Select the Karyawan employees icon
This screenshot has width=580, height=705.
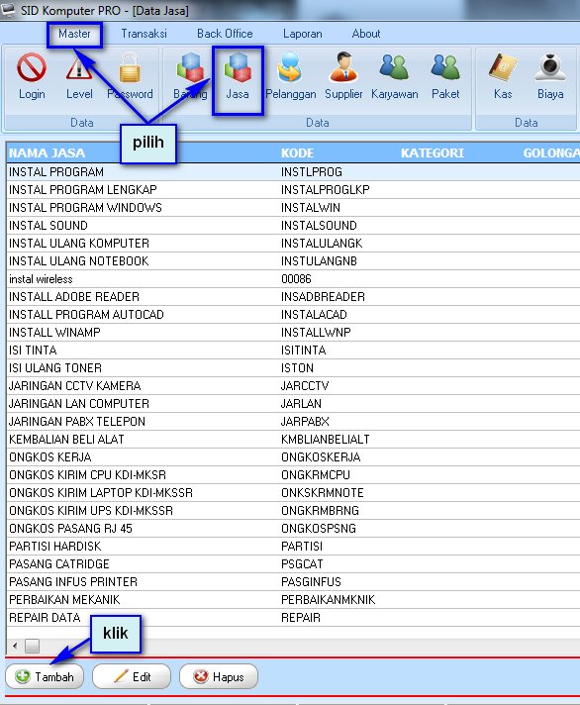(x=394, y=76)
